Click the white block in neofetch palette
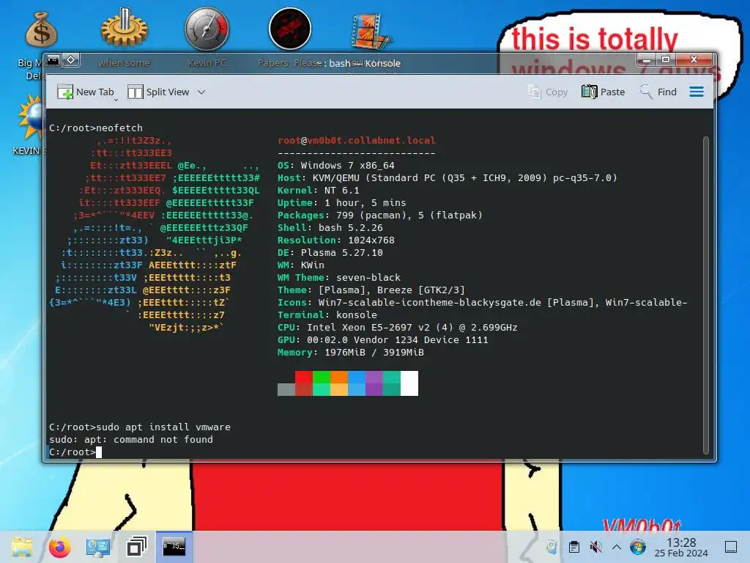This screenshot has width=750, height=563. coord(409,383)
